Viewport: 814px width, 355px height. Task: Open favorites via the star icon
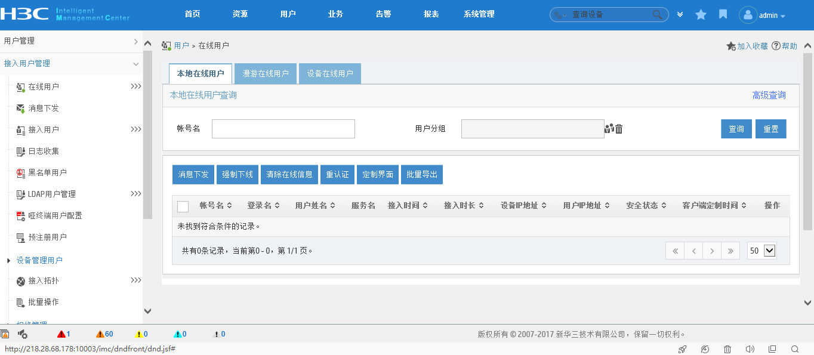[x=701, y=14]
